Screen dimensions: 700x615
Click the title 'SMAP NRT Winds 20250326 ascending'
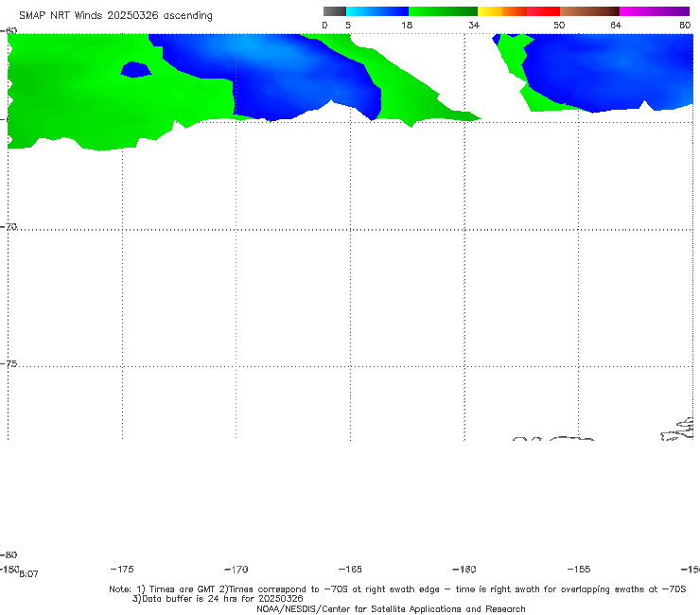[115, 15]
